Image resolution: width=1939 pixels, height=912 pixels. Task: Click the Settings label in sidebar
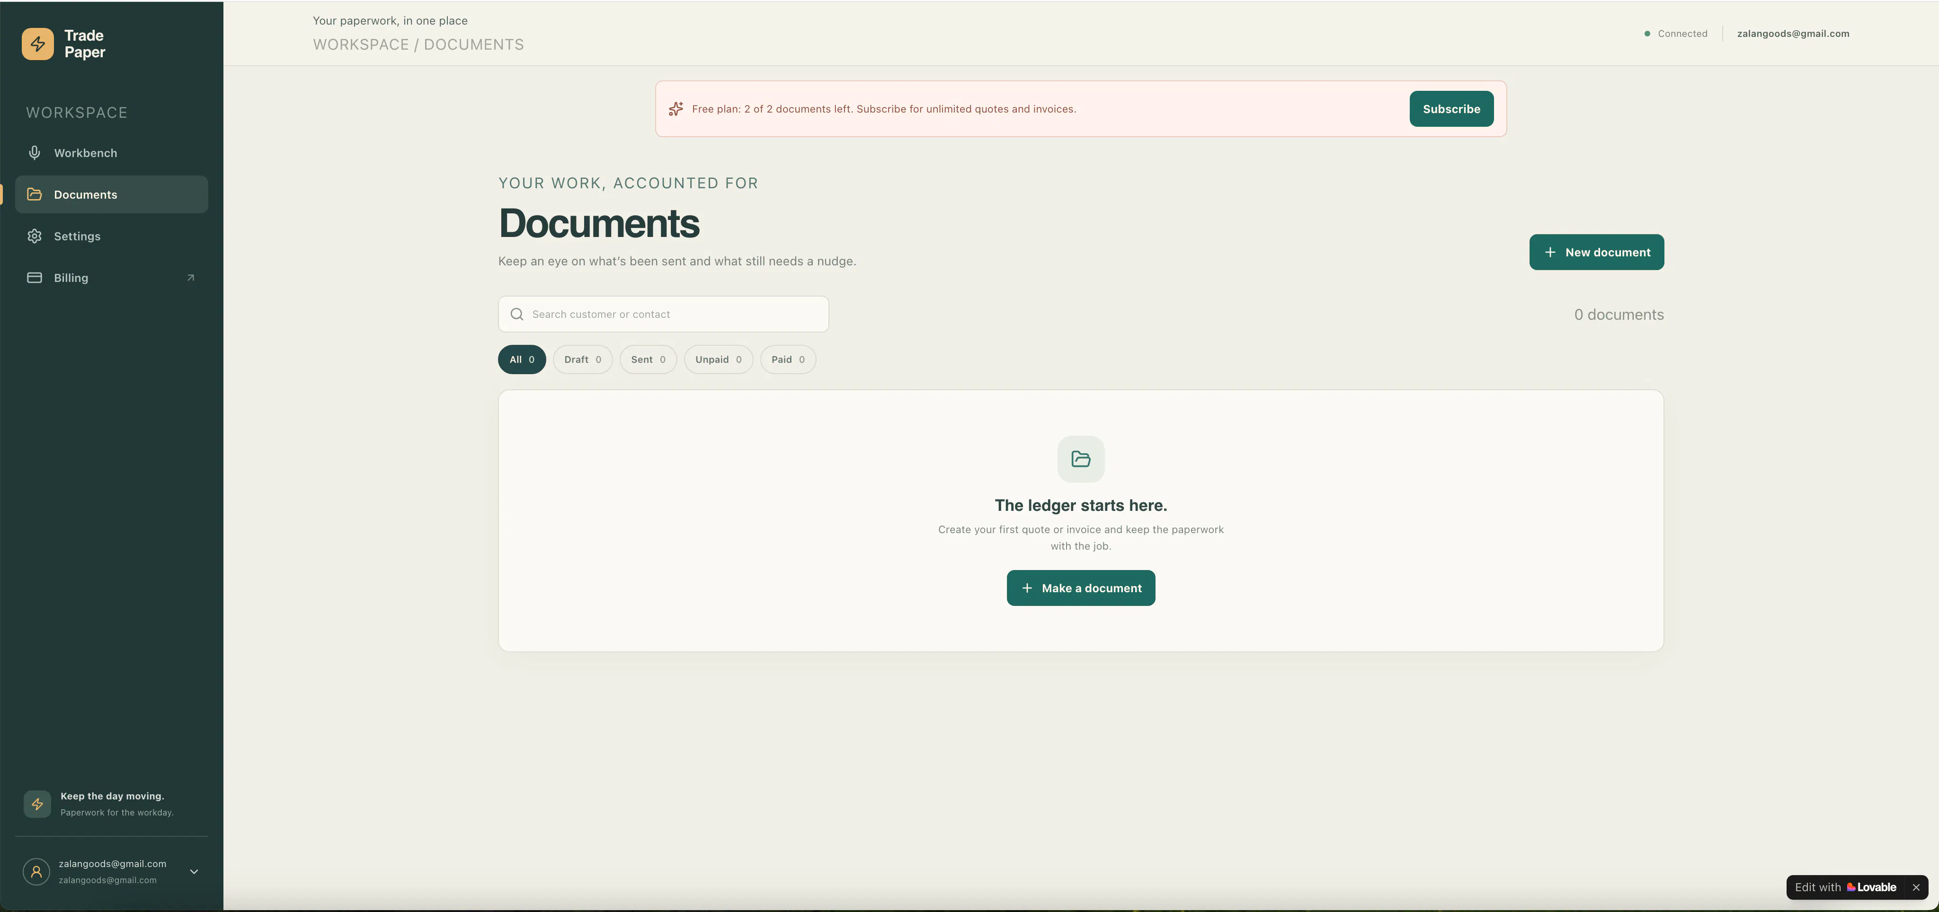(77, 236)
